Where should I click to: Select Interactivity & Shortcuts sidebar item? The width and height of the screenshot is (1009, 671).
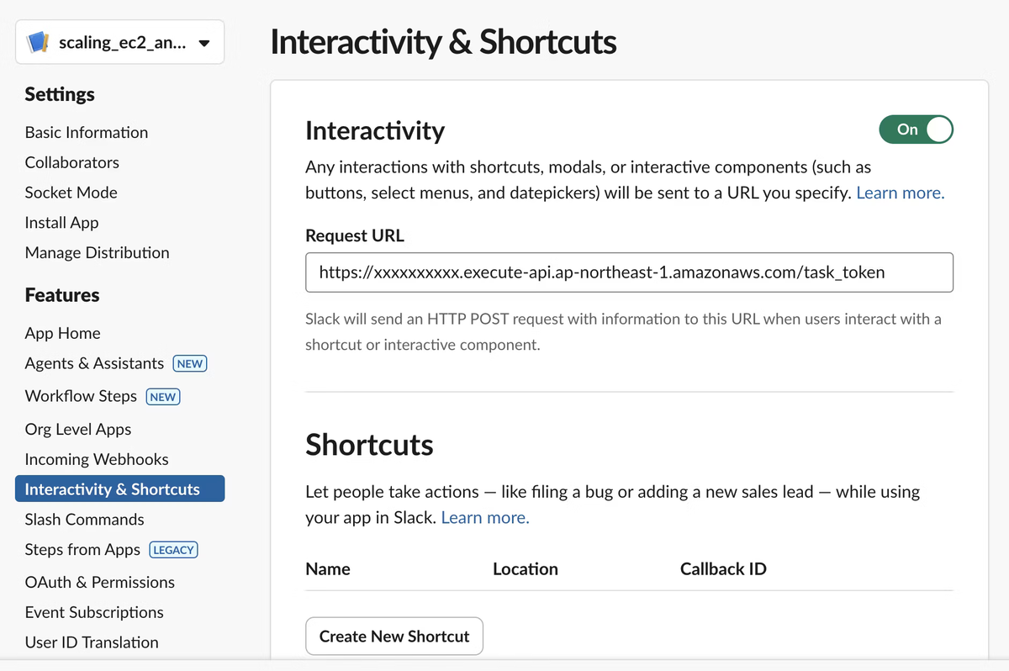[119, 489]
